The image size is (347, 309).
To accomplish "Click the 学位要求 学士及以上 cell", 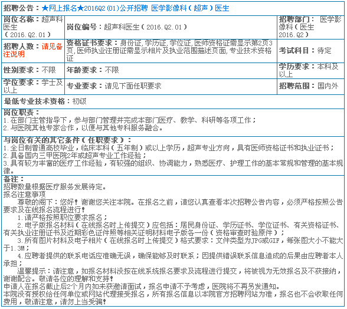I will pyautogui.click(x=33, y=86).
